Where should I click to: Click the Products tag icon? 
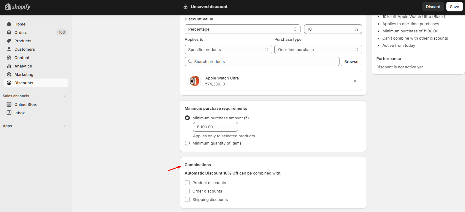pyautogui.click(x=9, y=41)
